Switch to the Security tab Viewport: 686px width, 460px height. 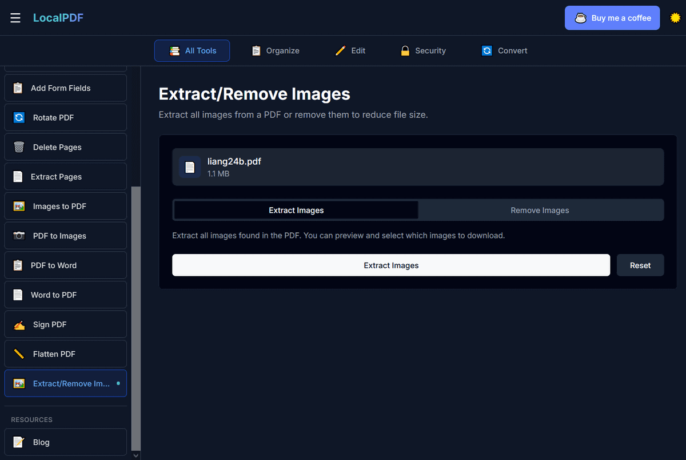coord(423,50)
